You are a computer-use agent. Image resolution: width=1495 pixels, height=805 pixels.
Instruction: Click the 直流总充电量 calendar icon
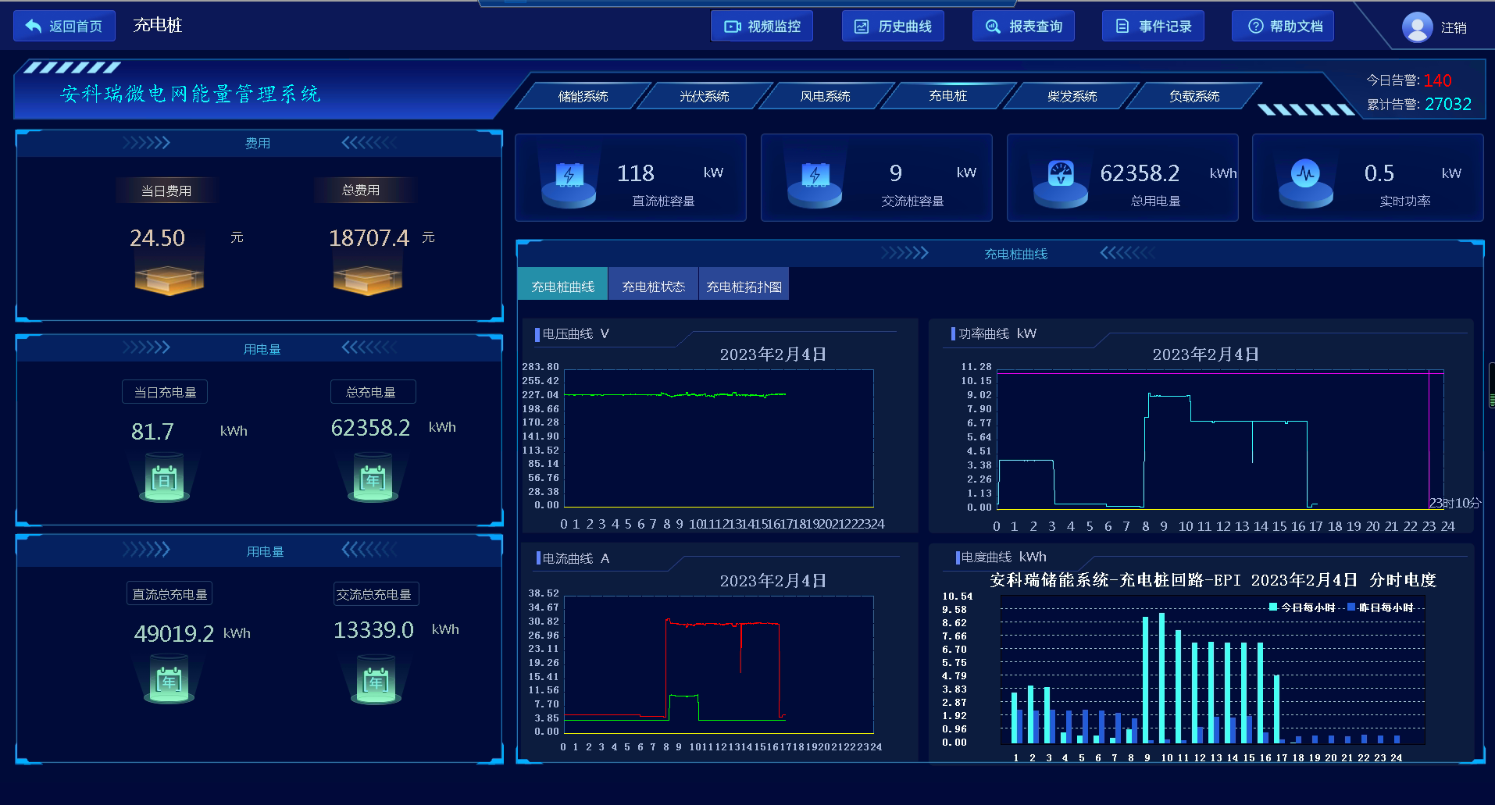pyautogui.click(x=169, y=682)
